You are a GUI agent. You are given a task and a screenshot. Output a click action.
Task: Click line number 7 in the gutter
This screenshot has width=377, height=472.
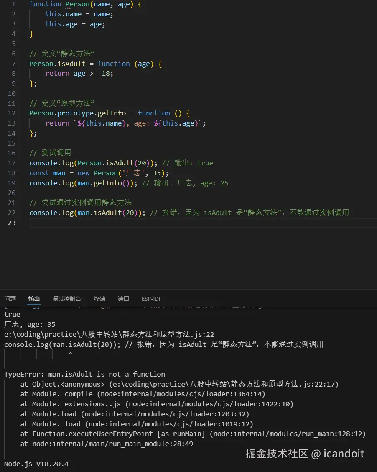[13, 64]
